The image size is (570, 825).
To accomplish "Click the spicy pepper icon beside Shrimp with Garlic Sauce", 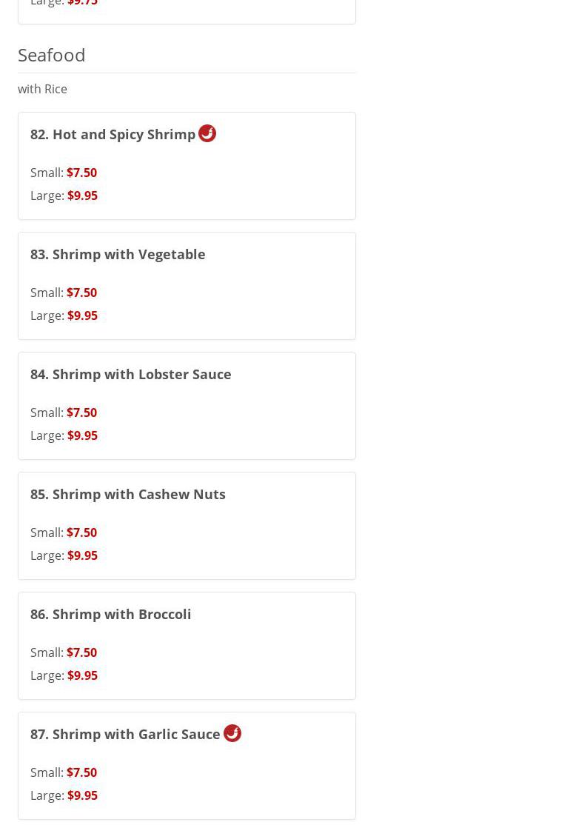I will point(232,733).
